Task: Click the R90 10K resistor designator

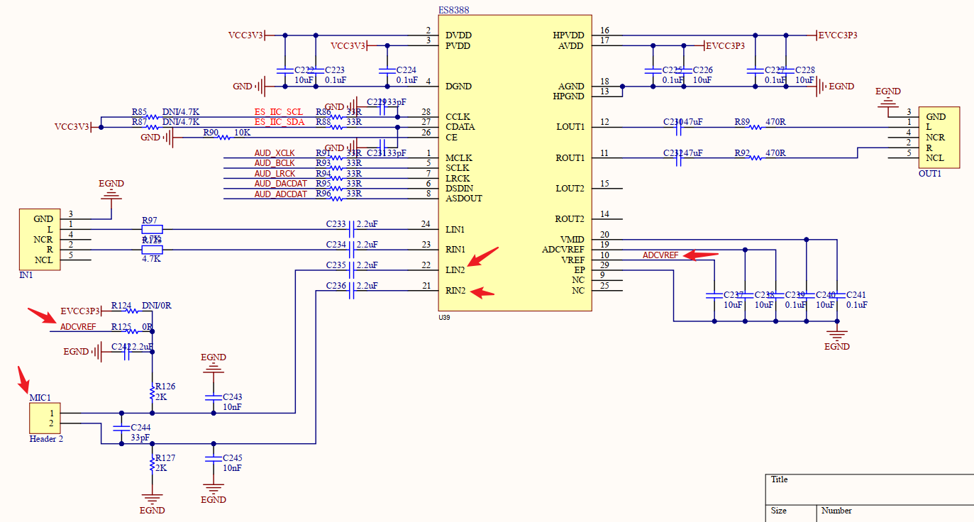Action: point(211,133)
